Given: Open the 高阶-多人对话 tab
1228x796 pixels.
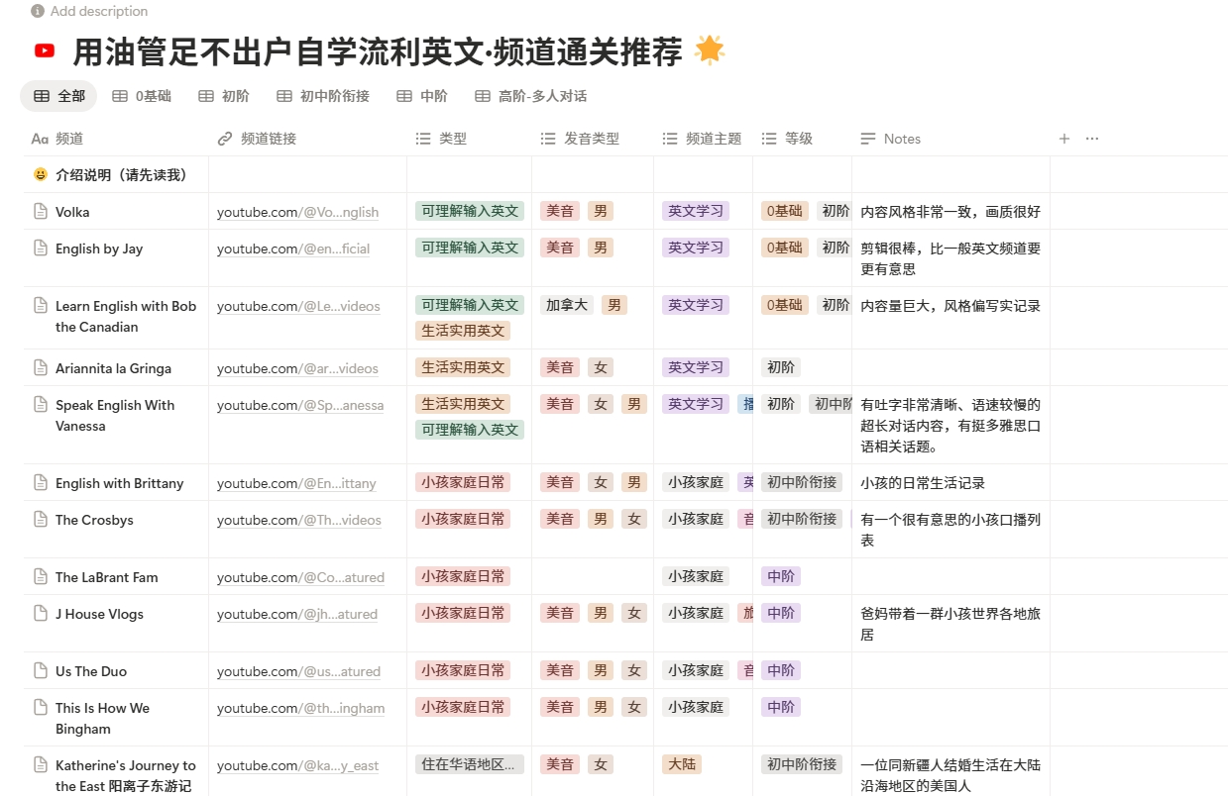Looking at the screenshot, I should coord(530,96).
